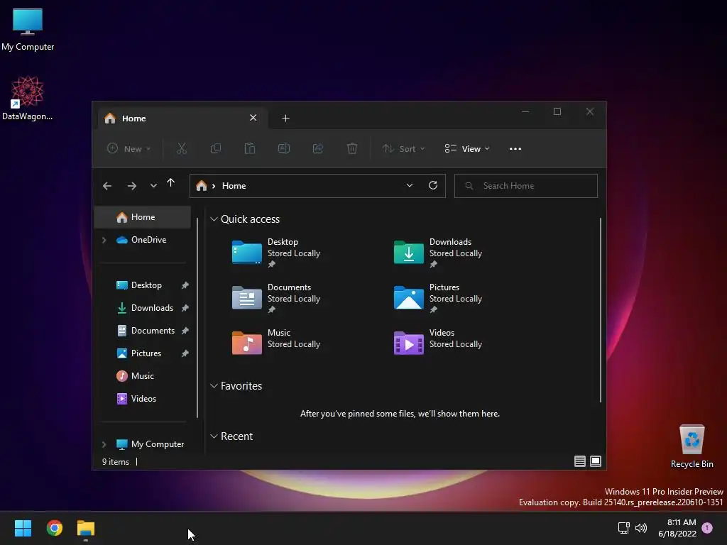Screen dimensions: 727x545
Task: Collapse the Favorites section
Action: pos(214,386)
